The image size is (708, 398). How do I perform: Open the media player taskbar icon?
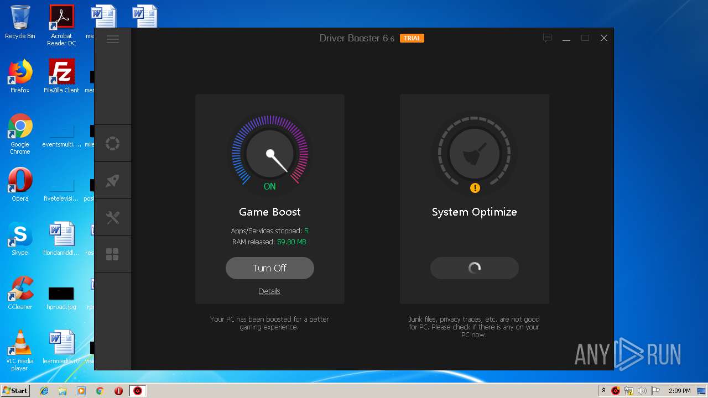click(81, 391)
